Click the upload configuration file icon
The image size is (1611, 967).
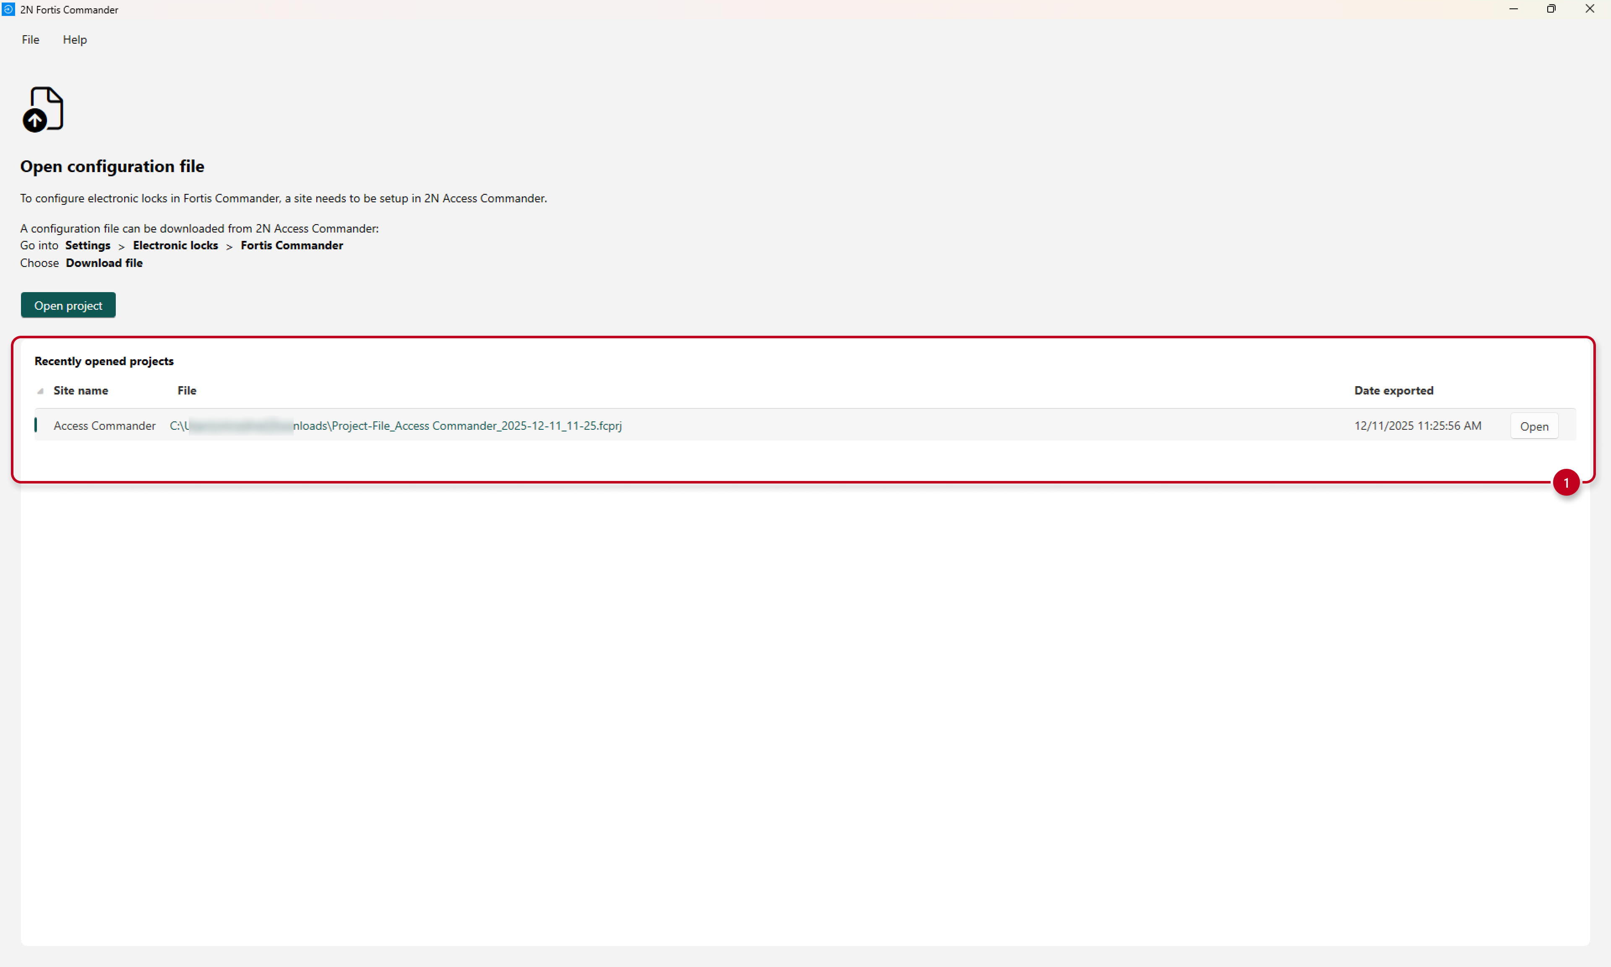[43, 109]
